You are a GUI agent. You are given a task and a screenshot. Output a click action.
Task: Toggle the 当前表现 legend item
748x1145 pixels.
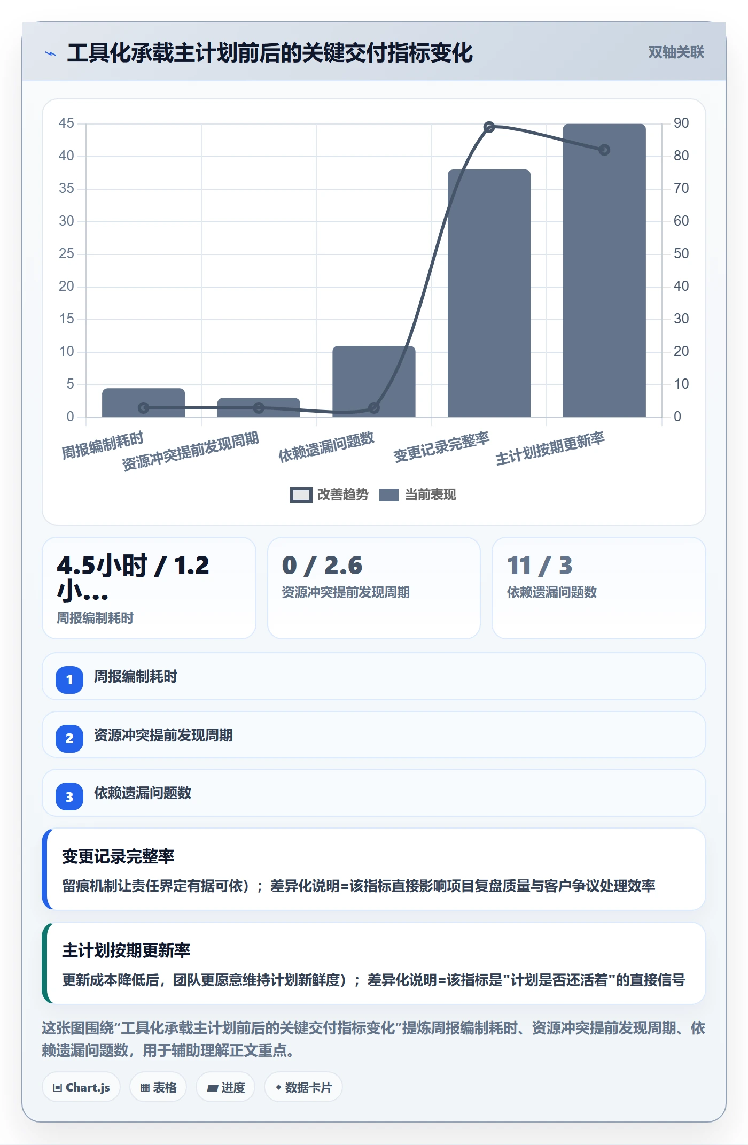click(x=418, y=494)
